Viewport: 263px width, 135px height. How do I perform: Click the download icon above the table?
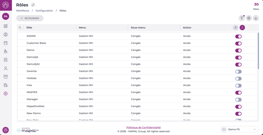pos(256,18)
